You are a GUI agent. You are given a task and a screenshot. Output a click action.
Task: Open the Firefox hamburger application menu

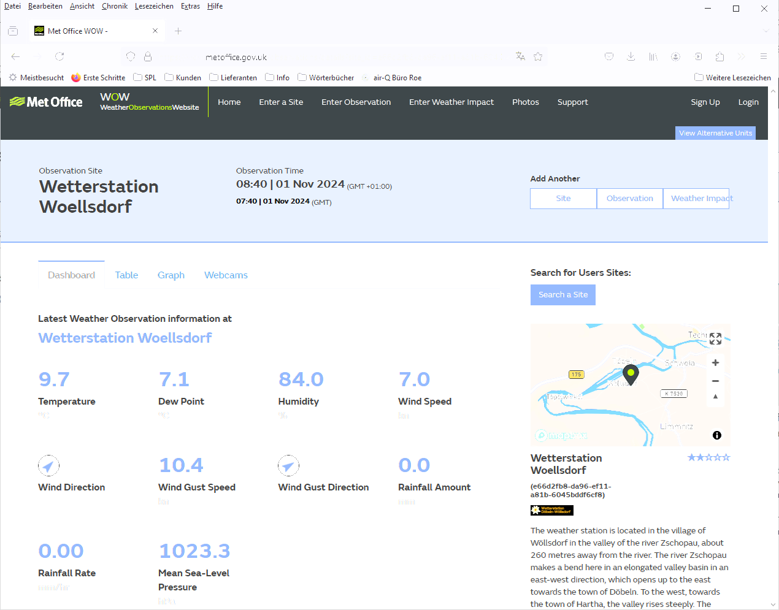(764, 56)
